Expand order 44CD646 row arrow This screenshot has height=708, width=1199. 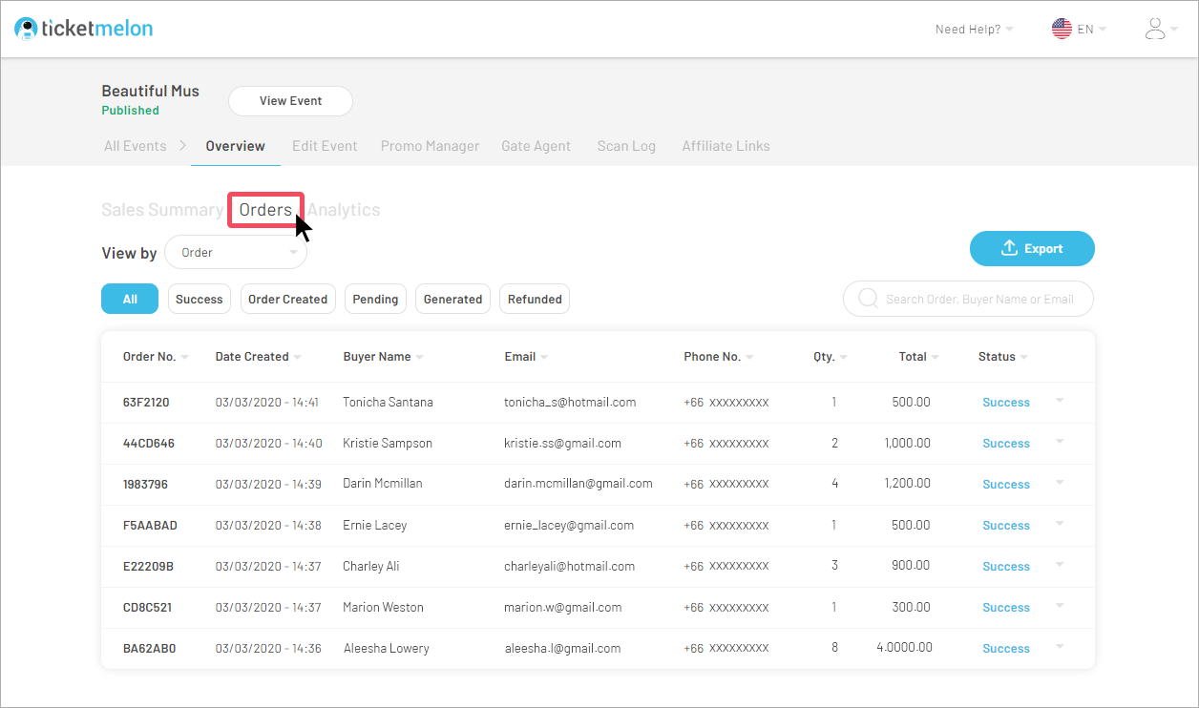(1060, 442)
